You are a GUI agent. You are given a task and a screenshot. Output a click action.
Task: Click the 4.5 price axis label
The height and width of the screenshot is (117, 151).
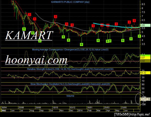click(143, 36)
